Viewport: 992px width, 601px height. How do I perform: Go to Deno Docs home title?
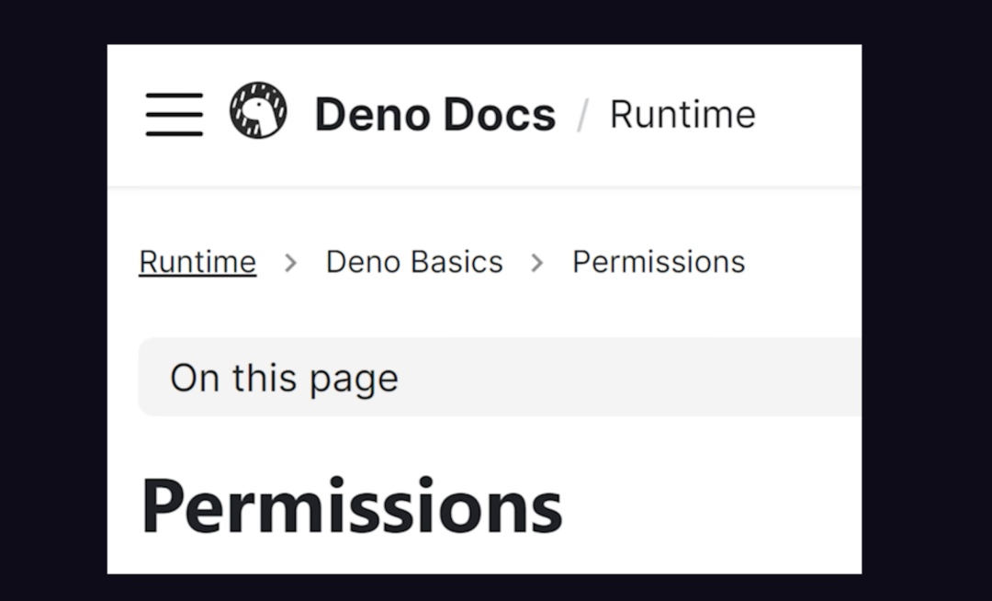435,115
